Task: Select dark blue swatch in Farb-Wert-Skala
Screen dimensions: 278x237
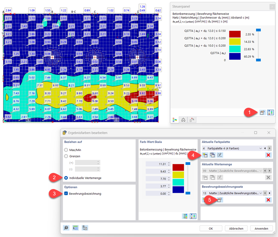Action: [x=178, y=190]
